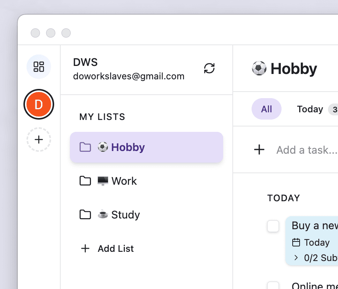Click the plus icon beside Add a task

[260, 149]
